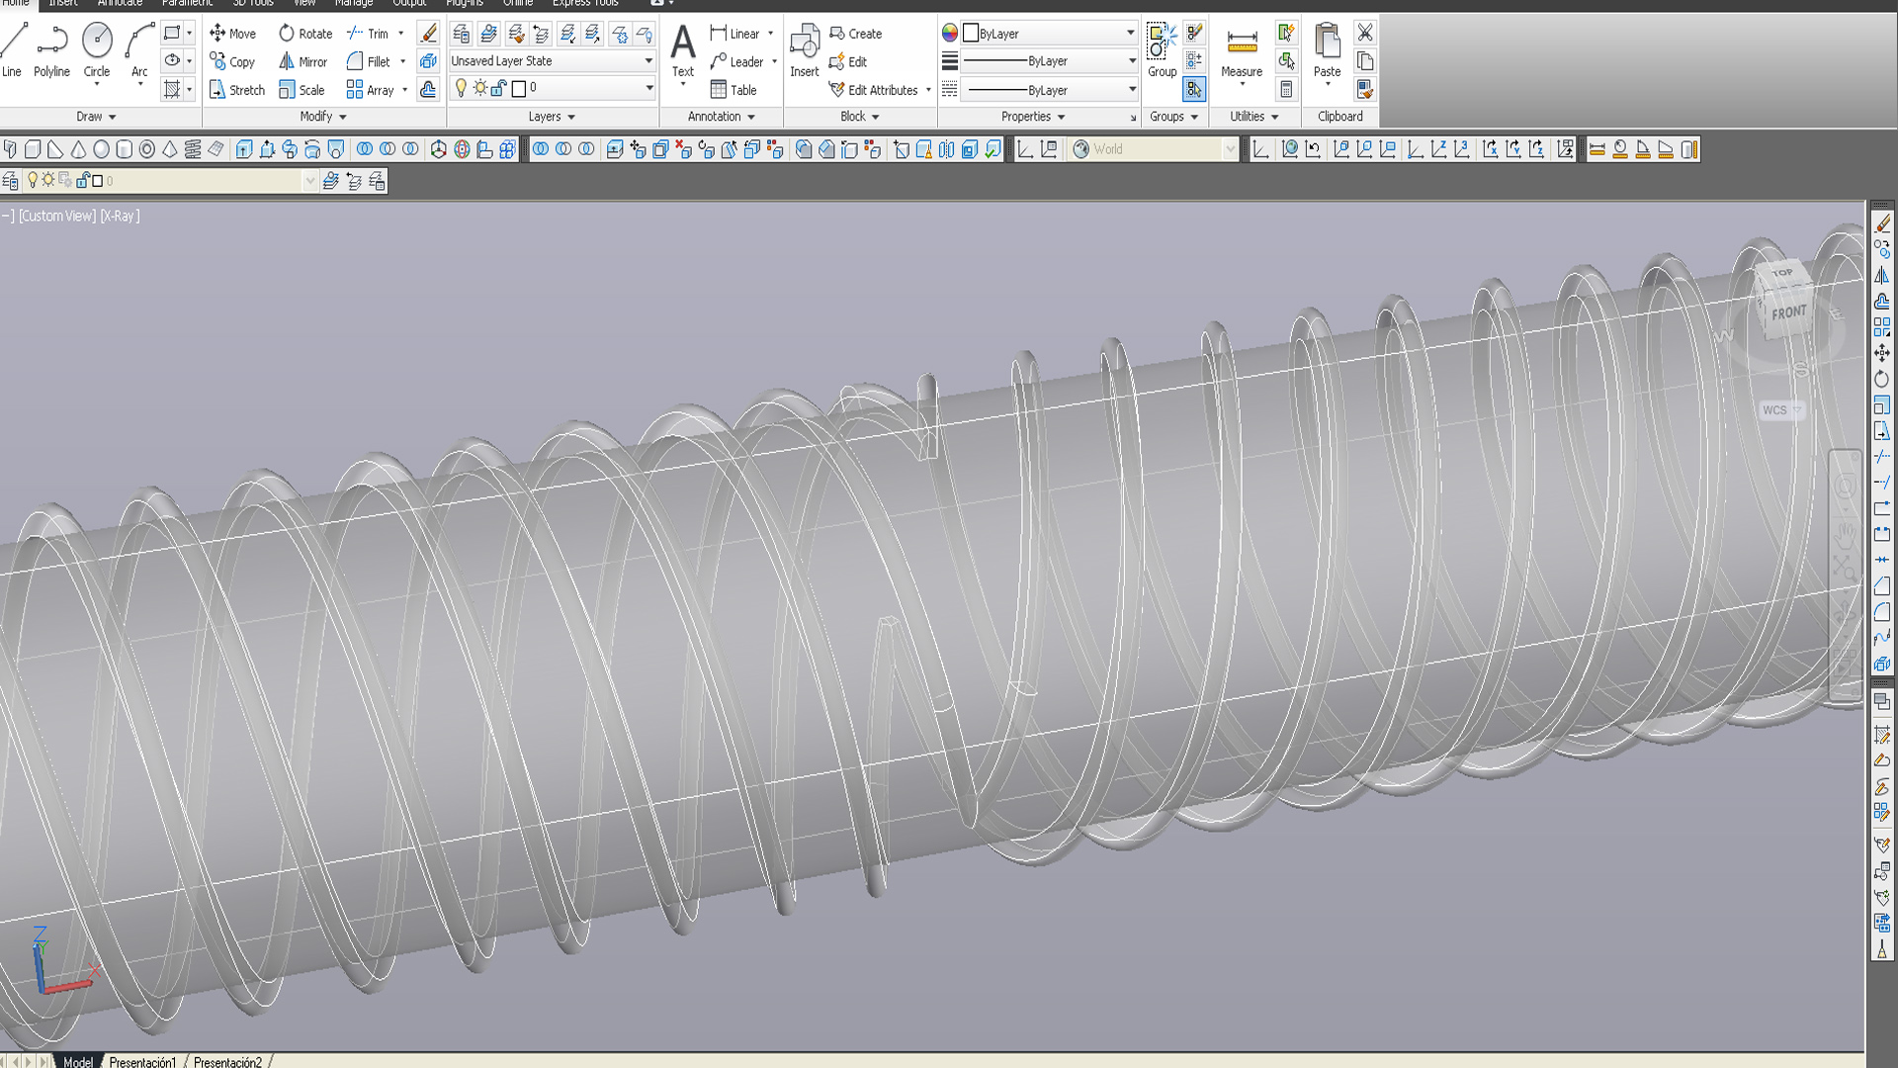The height and width of the screenshot is (1068, 1898).
Task: Click the Match Properties icon in Clipboard
Action: click(1365, 90)
